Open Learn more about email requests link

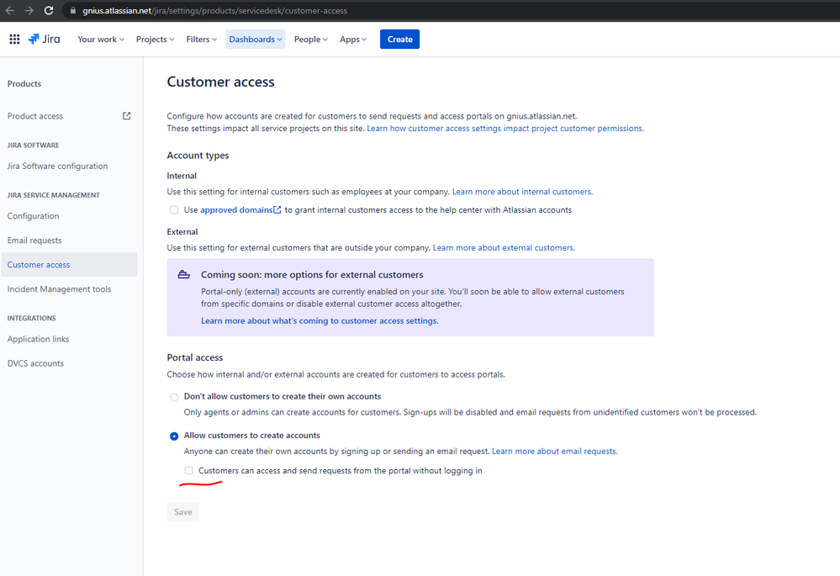(x=554, y=452)
